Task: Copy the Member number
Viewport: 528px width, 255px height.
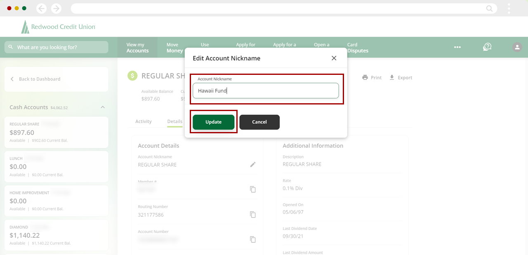Action: (x=253, y=189)
